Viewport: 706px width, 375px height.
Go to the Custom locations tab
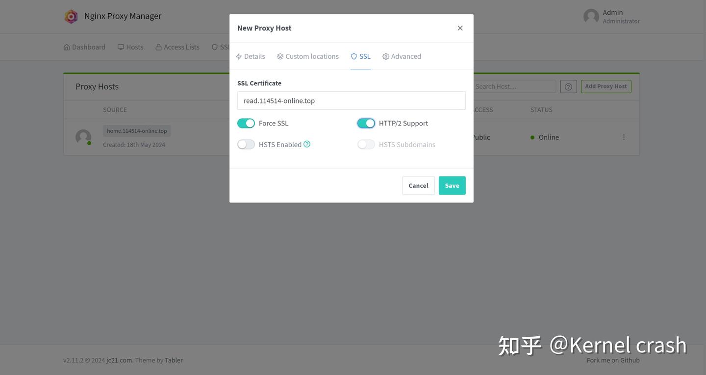click(x=307, y=56)
